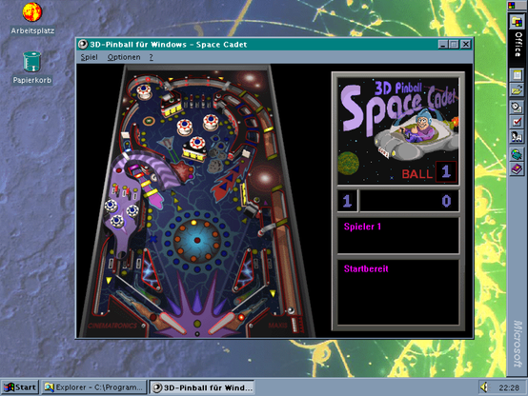Click the Startbereit status message
The image size is (528, 396).
click(366, 268)
